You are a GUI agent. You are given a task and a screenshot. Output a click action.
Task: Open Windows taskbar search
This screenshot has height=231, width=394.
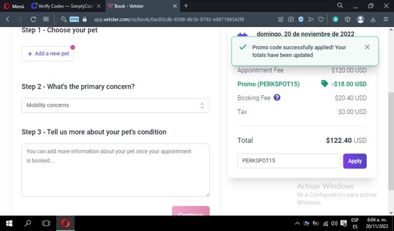[28, 223]
